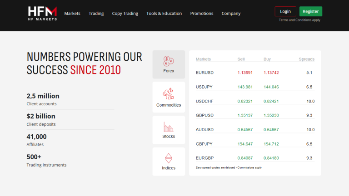Select the Commodities icon tab
The width and height of the screenshot is (349, 196).
[169, 98]
